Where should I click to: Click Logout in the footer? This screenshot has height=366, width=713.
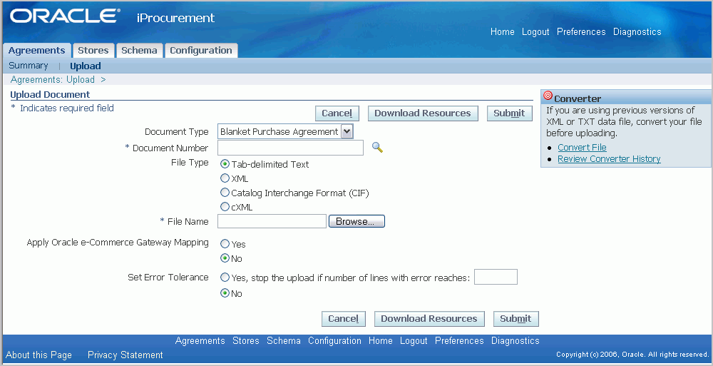pyautogui.click(x=414, y=340)
